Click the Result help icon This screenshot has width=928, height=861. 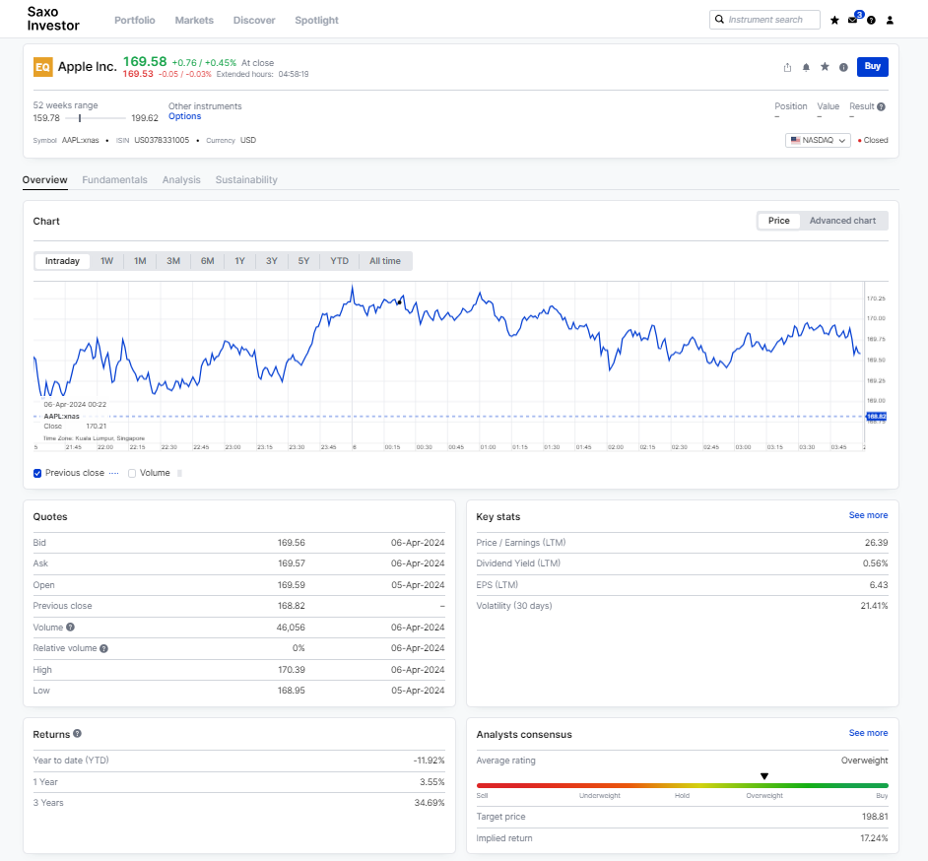[x=882, y=107]
